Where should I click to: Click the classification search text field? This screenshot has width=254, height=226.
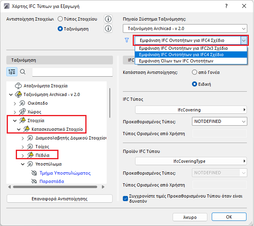pyautogui.click(x=72, y=72)
